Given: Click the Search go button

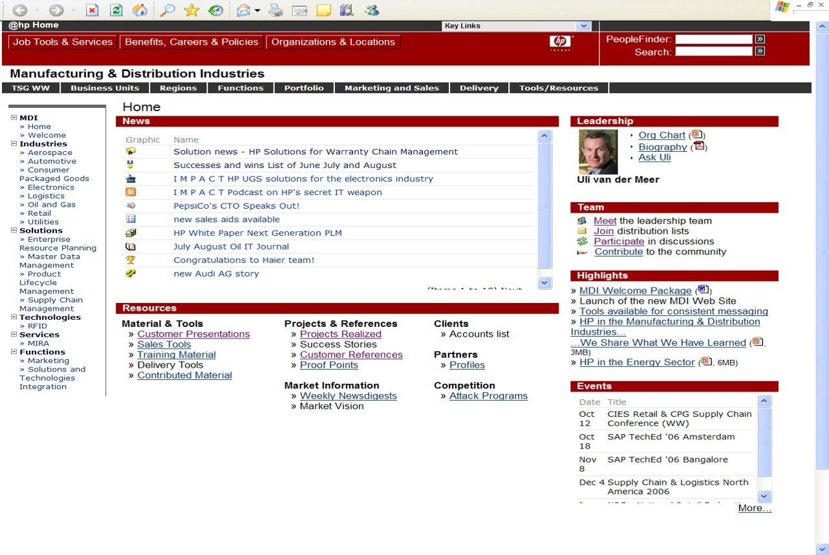Looking at the screenshot, I should [x=760, y=51].
